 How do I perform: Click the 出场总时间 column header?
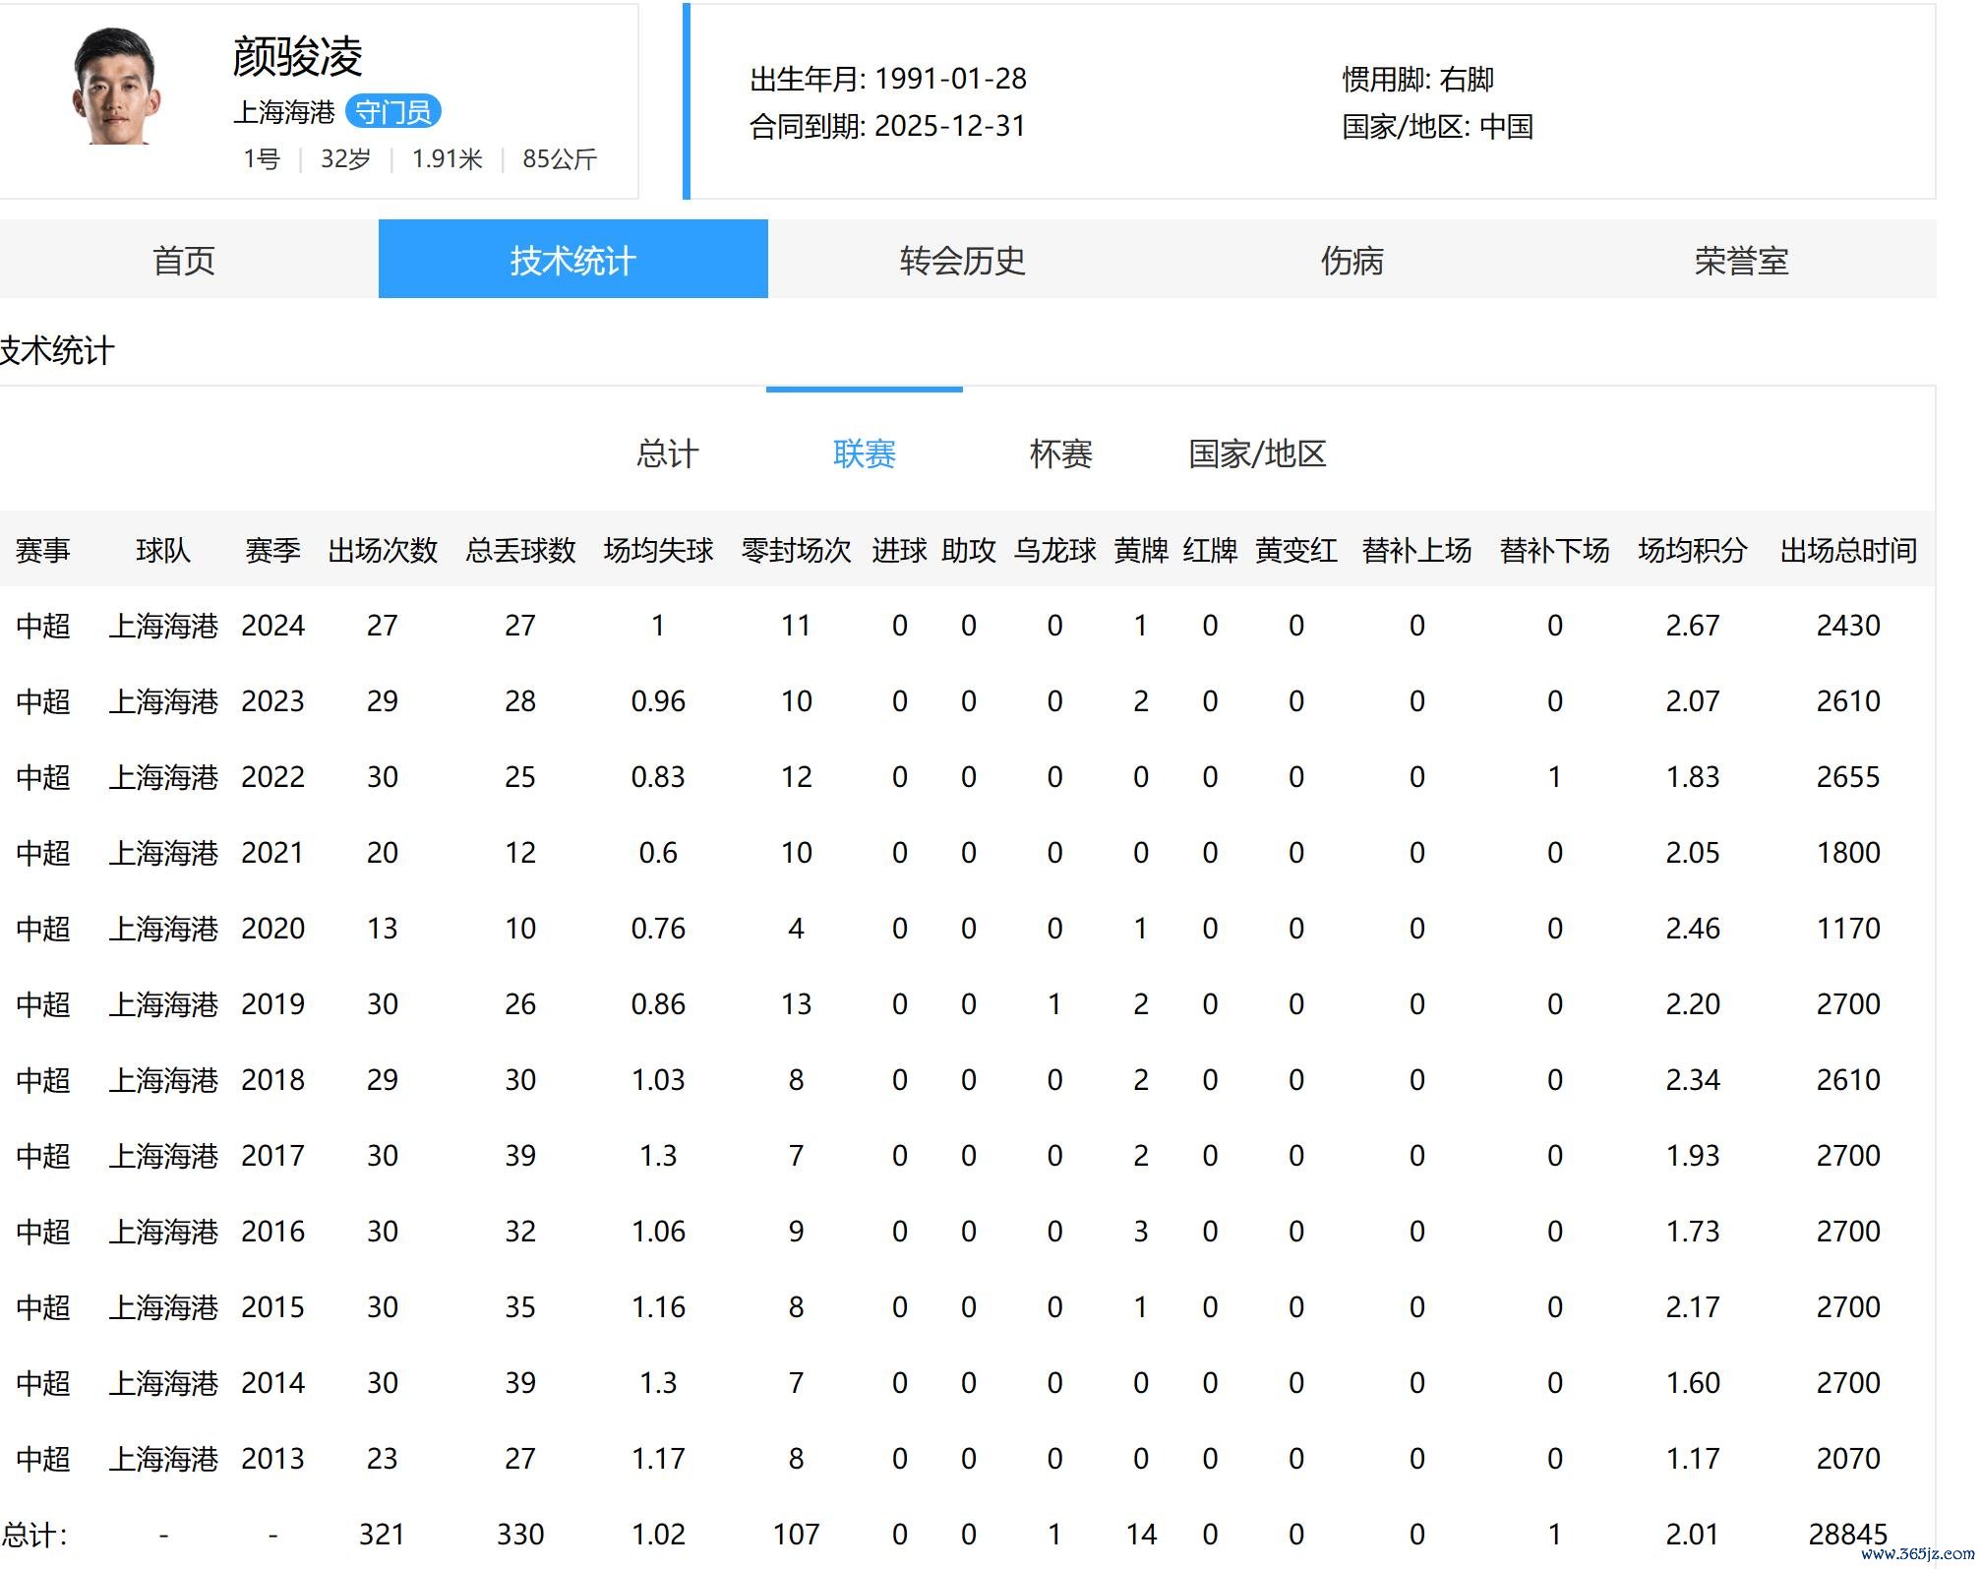[x=1848, y=550]
